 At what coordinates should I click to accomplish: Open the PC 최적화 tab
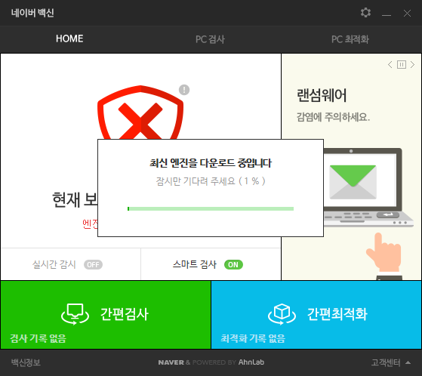click(350, 39)
